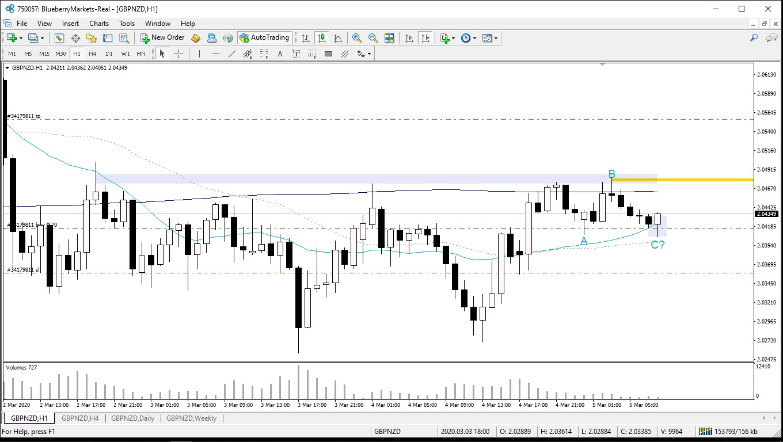Expand the New Chart dropdown arrow
This screenshot has height=442, width=783.
point(21,39)
